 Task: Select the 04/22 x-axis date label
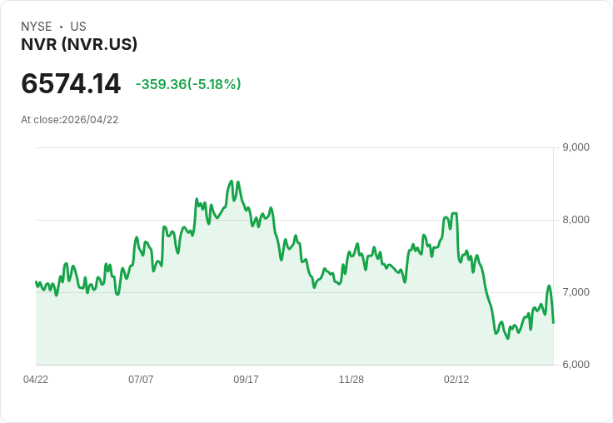[36, 379]
